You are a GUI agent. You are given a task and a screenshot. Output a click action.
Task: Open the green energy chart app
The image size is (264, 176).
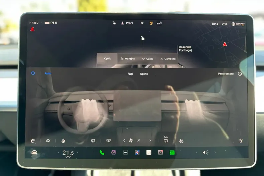click(x=172, y=152)
